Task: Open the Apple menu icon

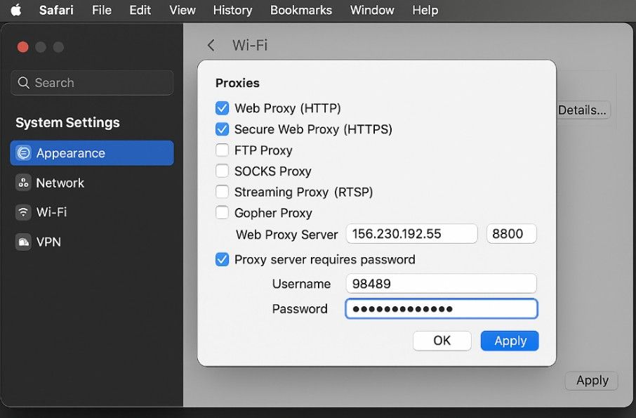Action: pyautogui.click(x=16, y=10)
